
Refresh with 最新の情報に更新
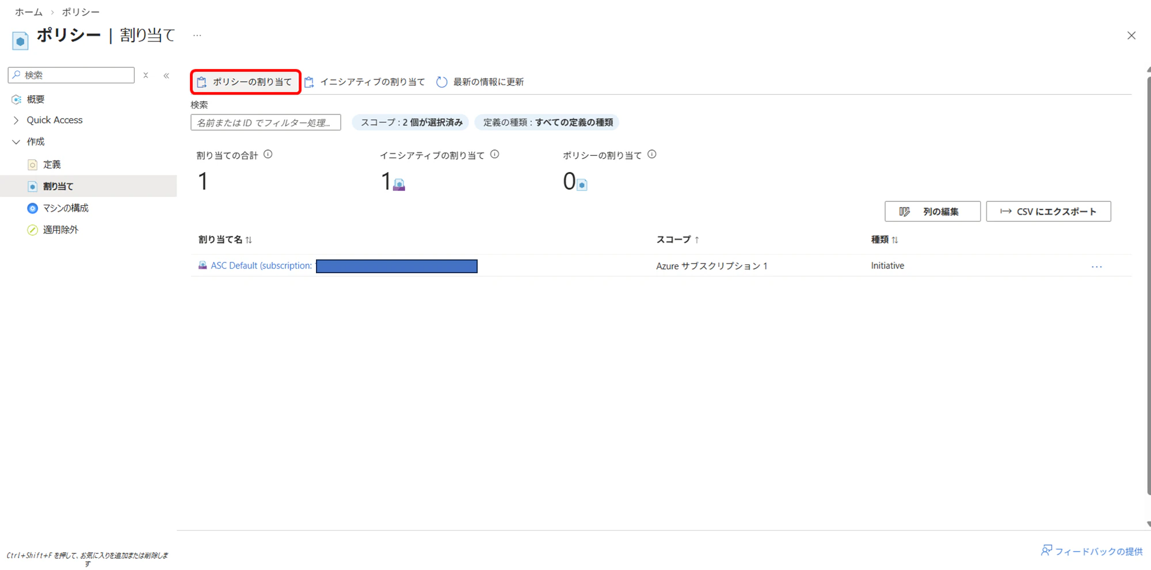point(480,82)
